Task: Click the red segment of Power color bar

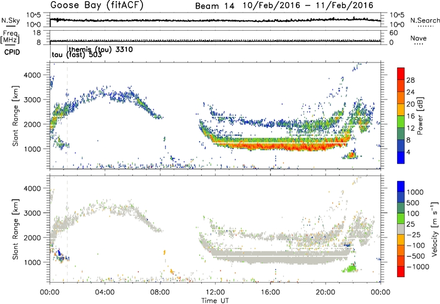Action: (x=401, y=74)
